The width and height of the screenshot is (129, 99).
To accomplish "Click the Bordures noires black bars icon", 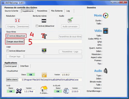I will click(44, 21).
